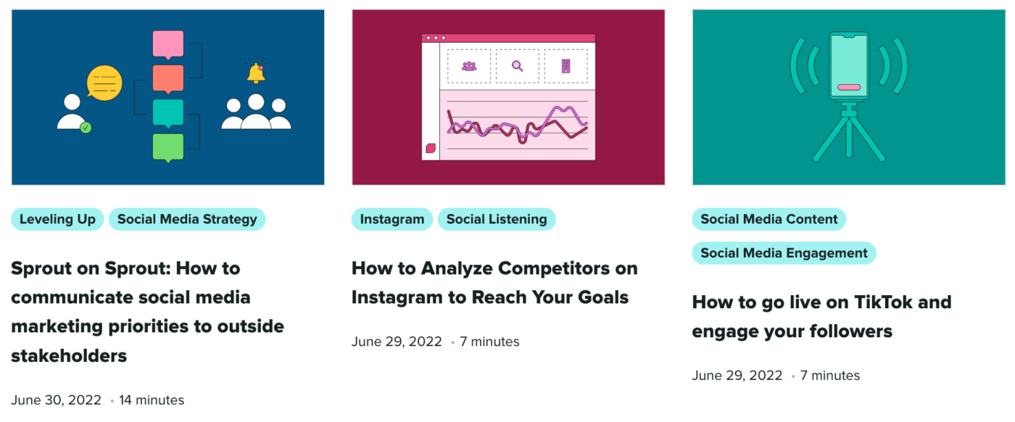
Task: Select the "Social Media Engagement" tag
Action: (x=783, y=253)
